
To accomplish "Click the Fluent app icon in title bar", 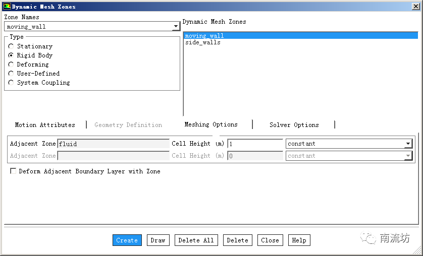I will (7, 6).
